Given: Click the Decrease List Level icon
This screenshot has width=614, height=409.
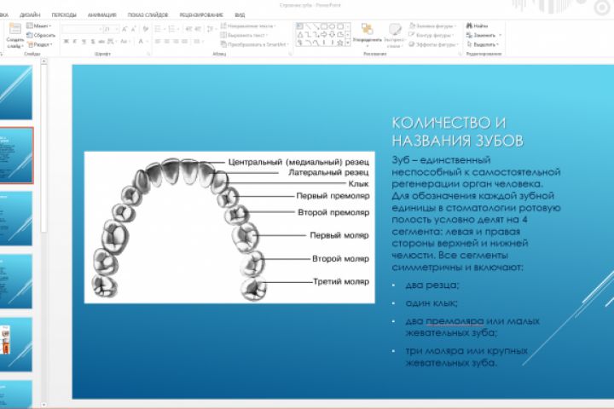Looking at the screenshot, I should pyautogui.click(x=188, y=29).
